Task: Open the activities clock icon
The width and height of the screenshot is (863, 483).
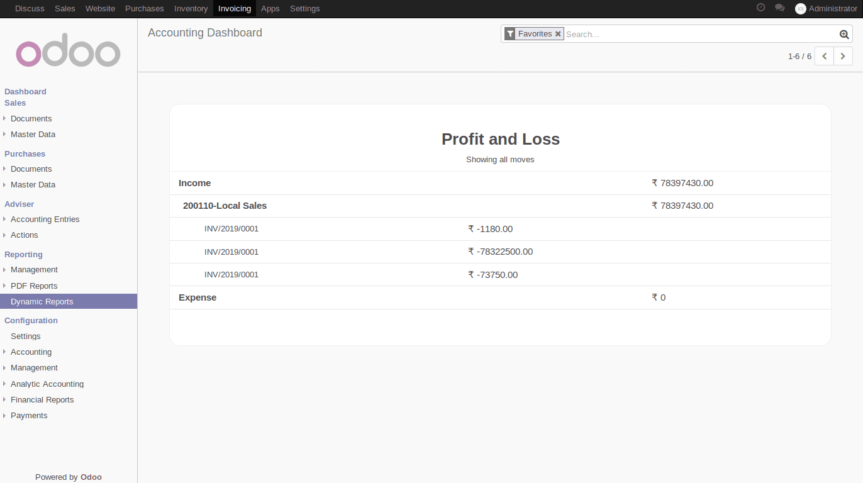Action: coord(760,8)
